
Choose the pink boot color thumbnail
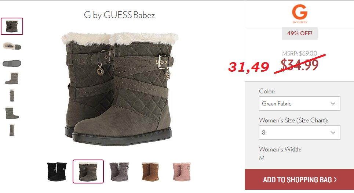pos(182,172)
